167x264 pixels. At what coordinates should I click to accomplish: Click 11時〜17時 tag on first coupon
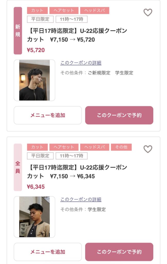[71, 19]
